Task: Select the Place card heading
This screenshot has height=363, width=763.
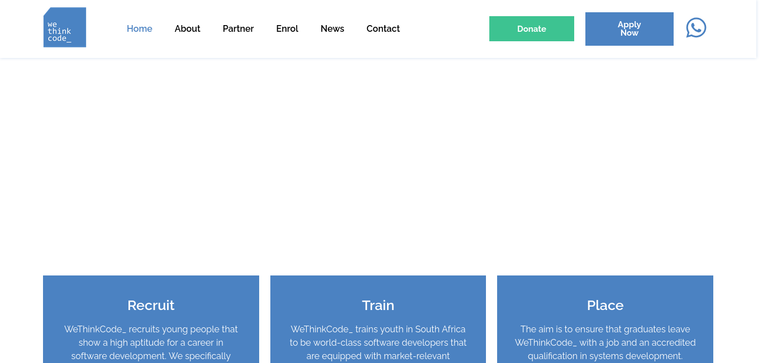Action: [x=605, y=305]
